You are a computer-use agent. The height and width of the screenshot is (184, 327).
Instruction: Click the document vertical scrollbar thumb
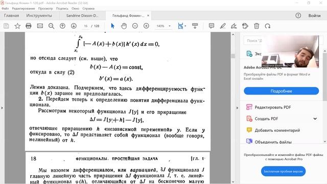(x=233, y=56)
